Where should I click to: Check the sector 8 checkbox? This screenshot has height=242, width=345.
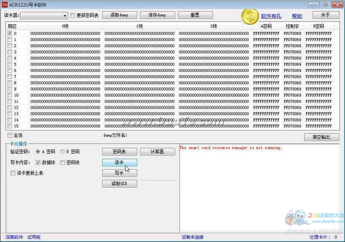(9, 83)
